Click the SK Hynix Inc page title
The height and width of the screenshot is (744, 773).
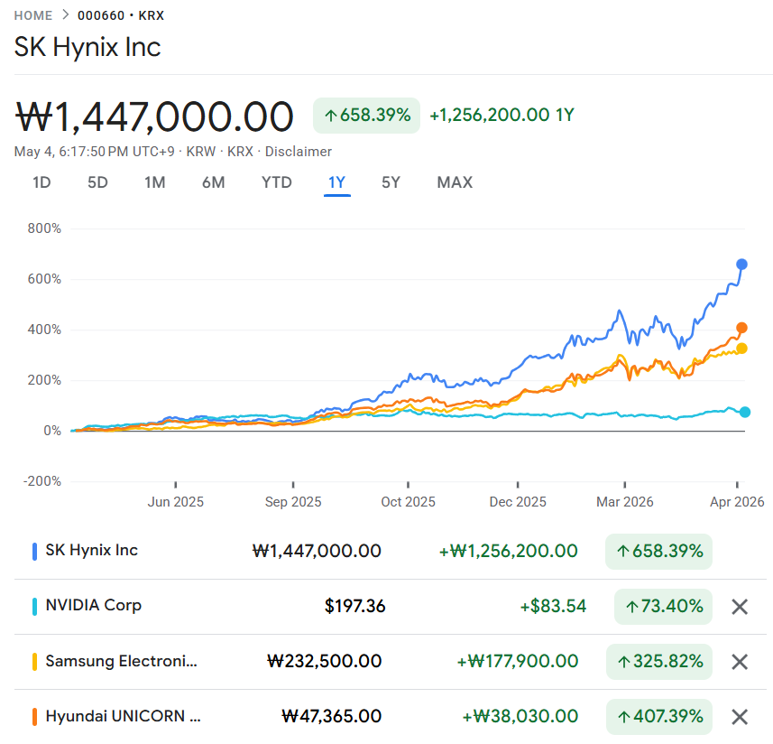87,47
